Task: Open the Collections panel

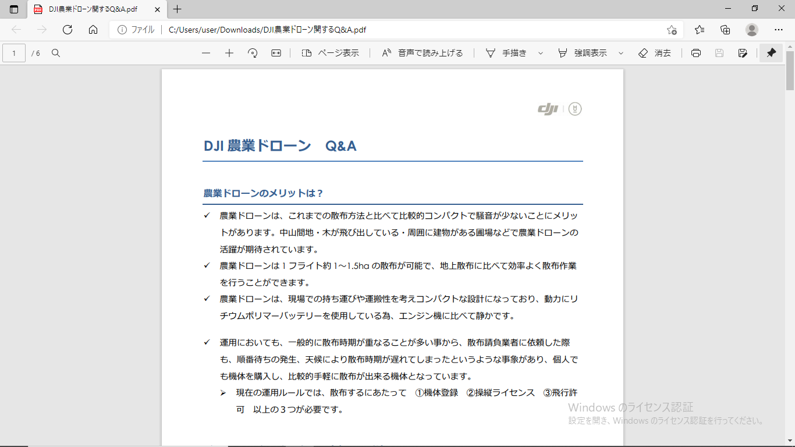Action: coord(725,30)
